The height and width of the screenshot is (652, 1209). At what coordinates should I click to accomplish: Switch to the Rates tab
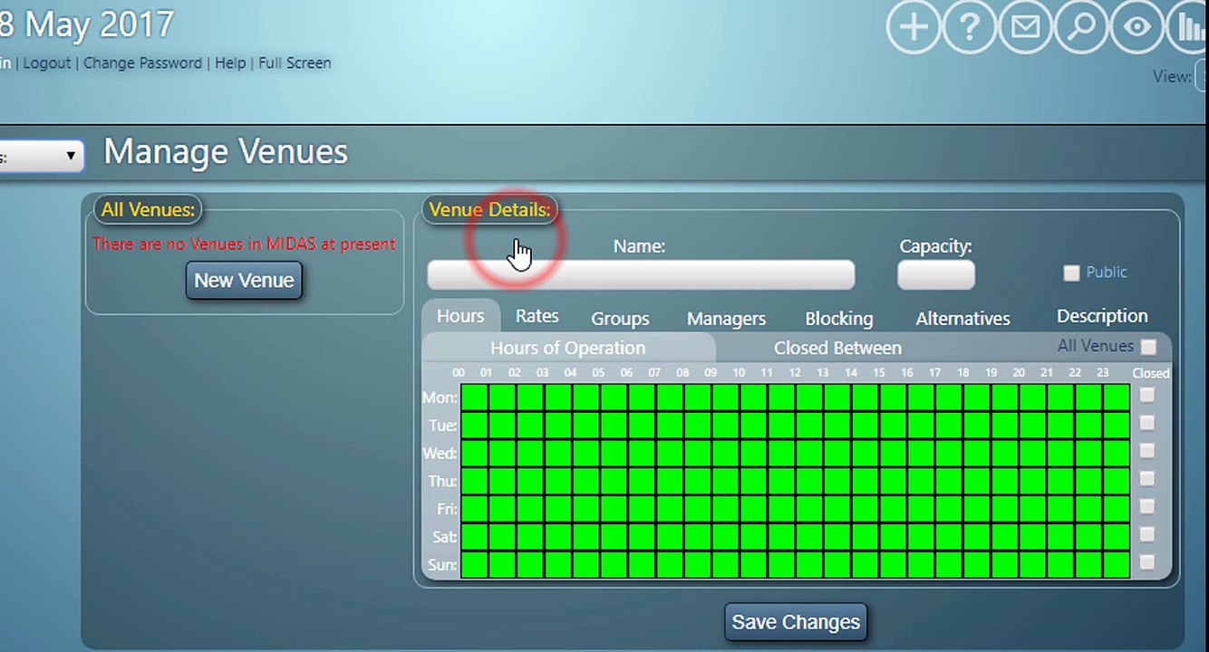537,316
